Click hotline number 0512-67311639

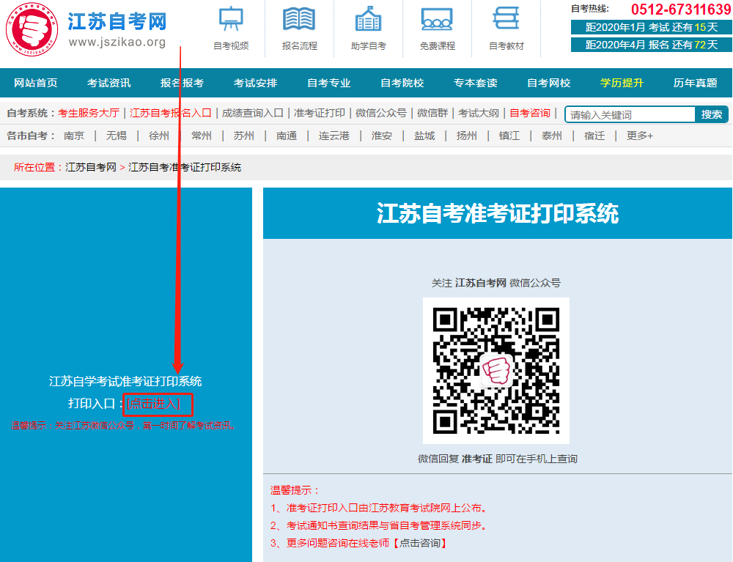click(681, 10)
